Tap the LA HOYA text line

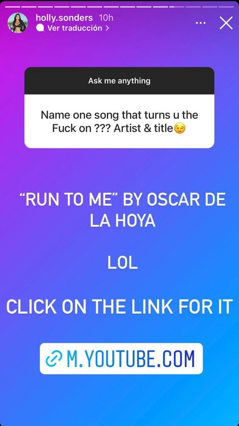pos(123,221)
